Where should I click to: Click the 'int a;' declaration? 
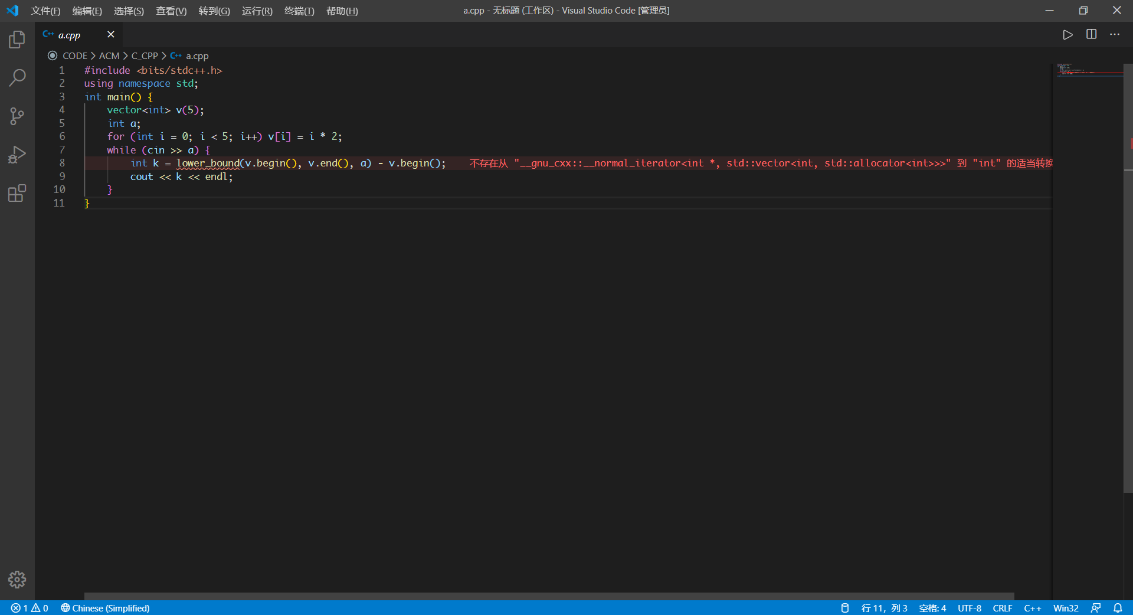[124, 123]
